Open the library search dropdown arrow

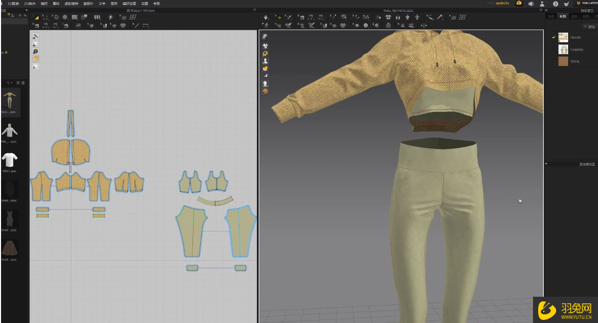[x=11, y=82]
